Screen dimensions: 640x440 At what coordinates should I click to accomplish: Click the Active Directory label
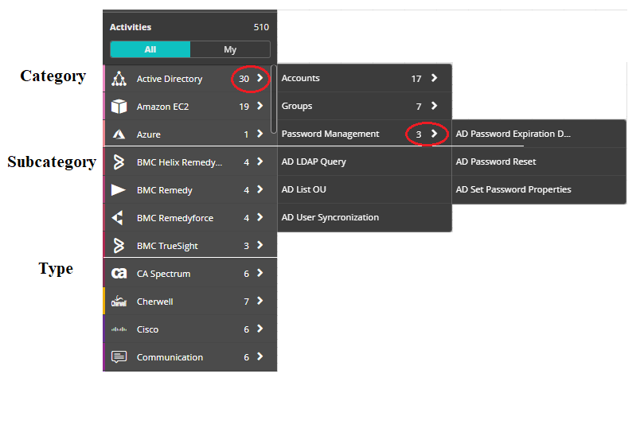tap(170, 79)
